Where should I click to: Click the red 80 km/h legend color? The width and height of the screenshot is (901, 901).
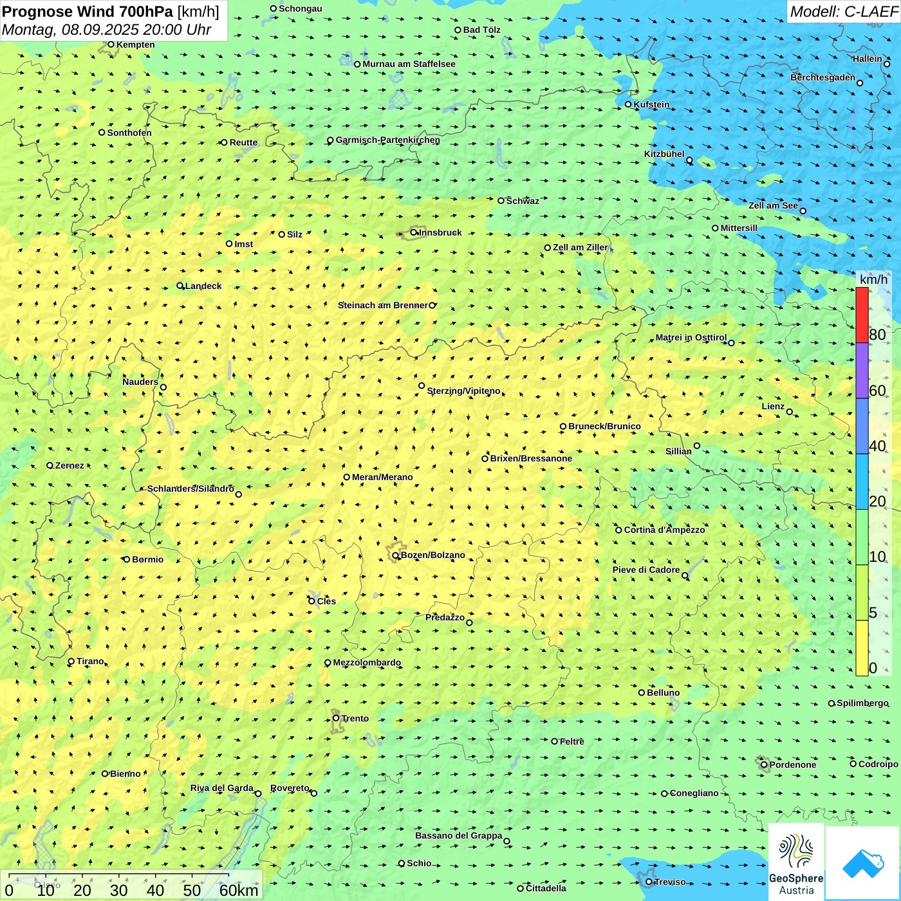[x=862, y=315]
